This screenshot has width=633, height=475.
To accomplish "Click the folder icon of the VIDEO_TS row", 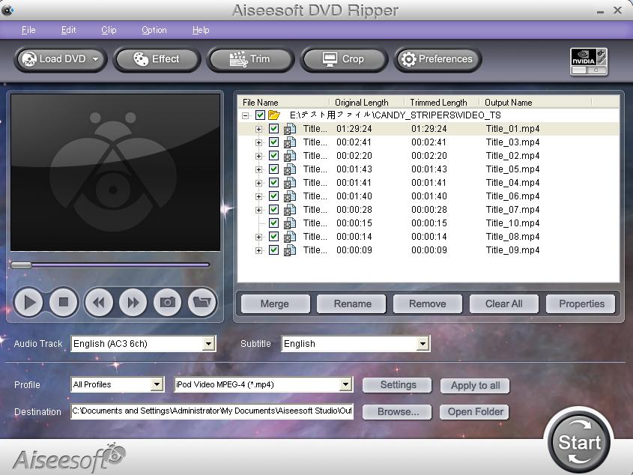I will coord(274,115).
